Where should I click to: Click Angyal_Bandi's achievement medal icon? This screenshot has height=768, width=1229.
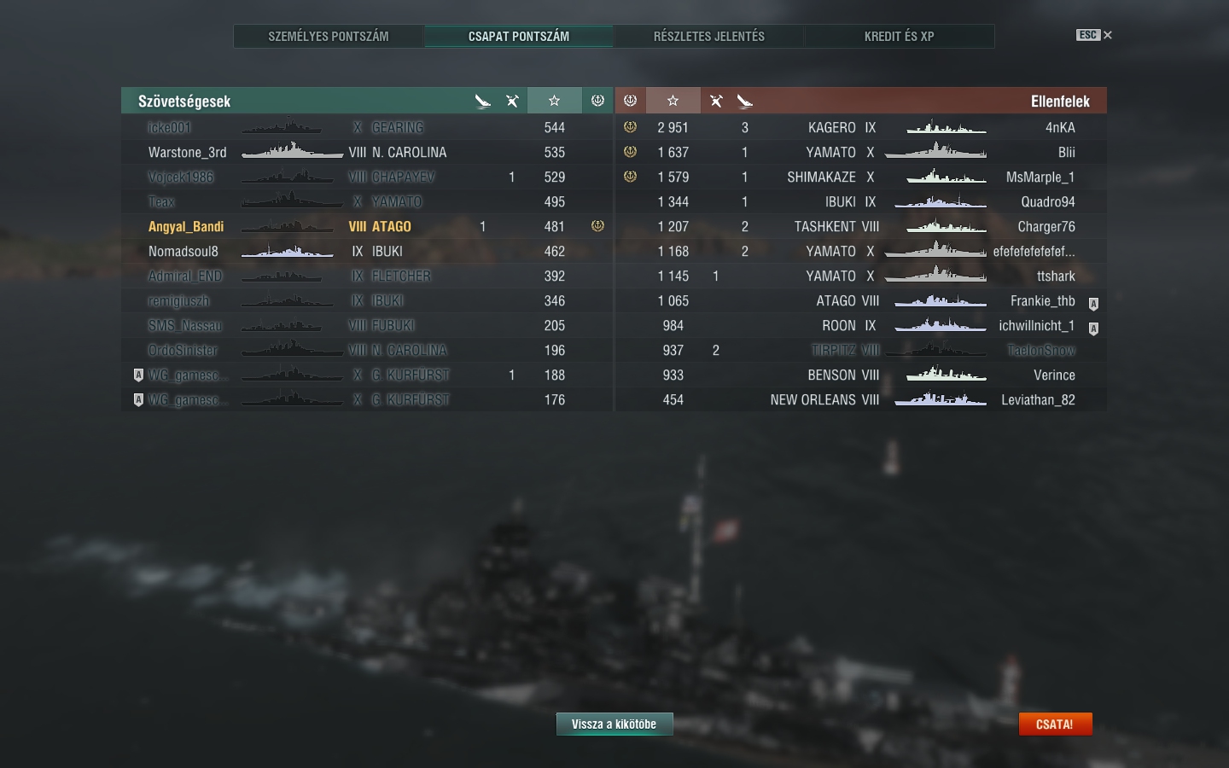click(597, 226)
